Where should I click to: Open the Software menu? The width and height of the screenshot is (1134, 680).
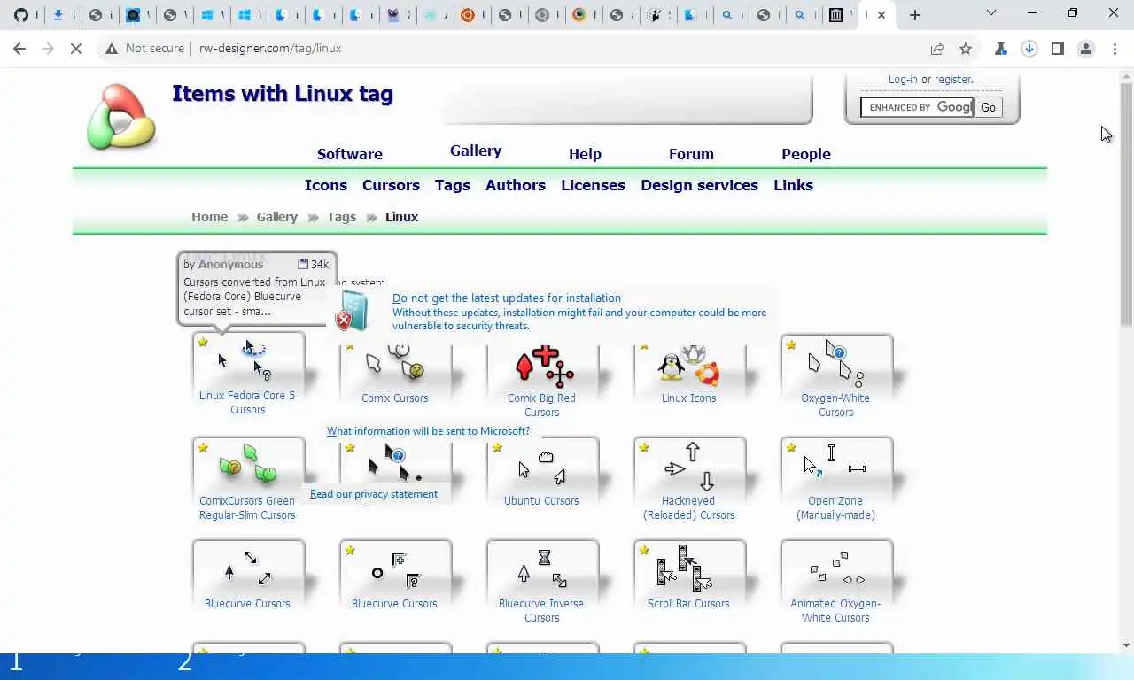pos(350,154)
